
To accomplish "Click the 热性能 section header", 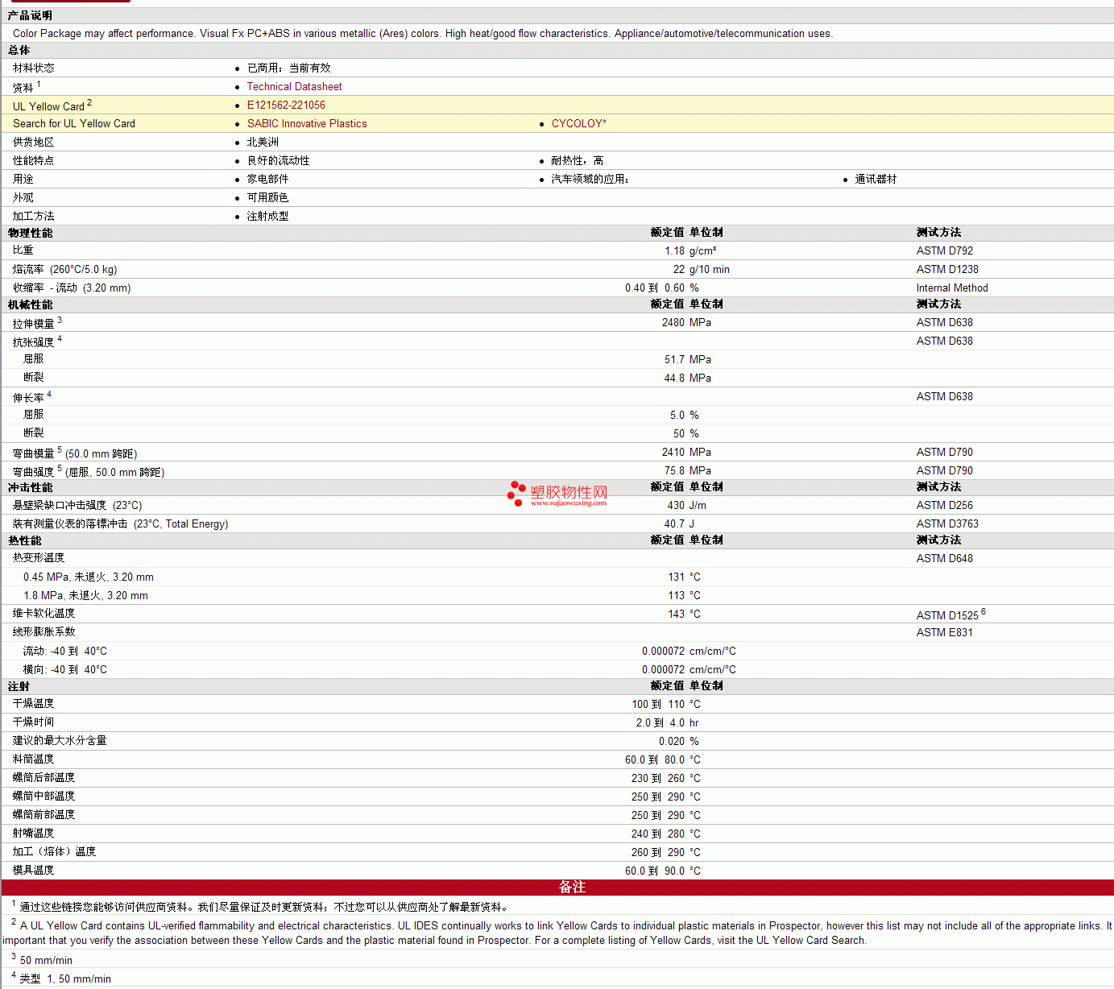I will (25, 541).
